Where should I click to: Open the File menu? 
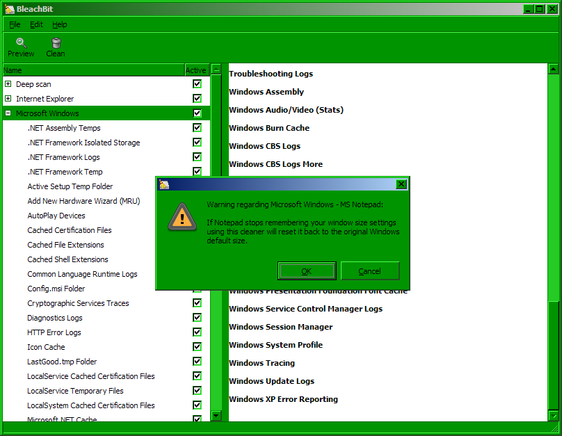(15, 24)
